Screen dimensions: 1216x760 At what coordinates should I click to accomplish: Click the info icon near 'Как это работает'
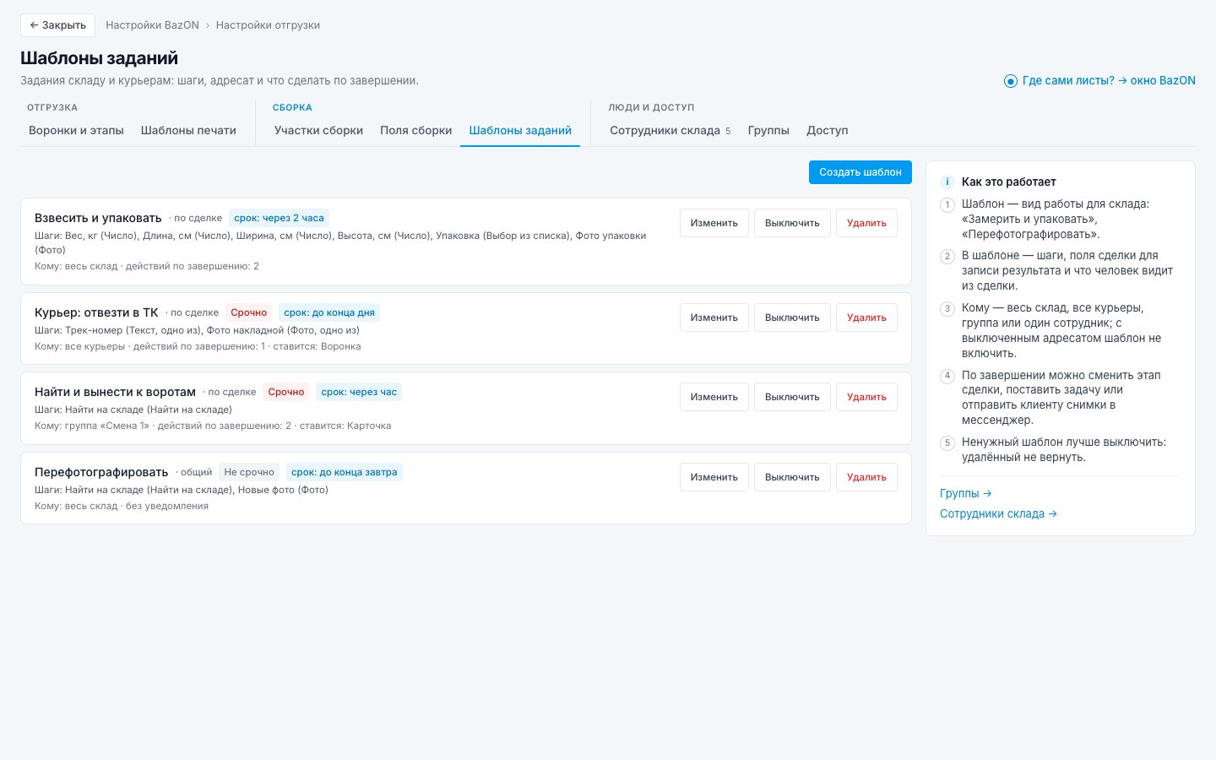pyautogui.click(x=947, y=182)
